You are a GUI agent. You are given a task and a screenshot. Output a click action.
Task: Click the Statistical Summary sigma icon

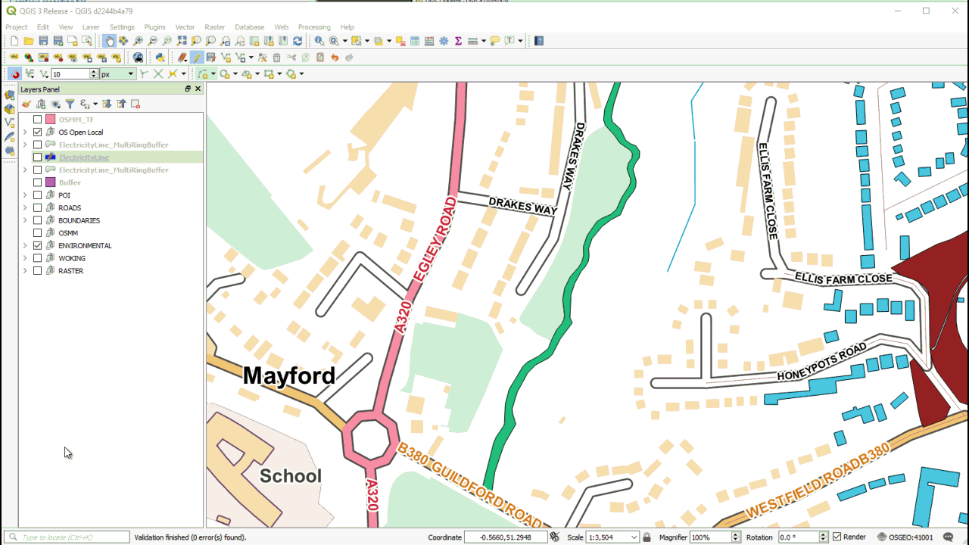click(458, 41)
